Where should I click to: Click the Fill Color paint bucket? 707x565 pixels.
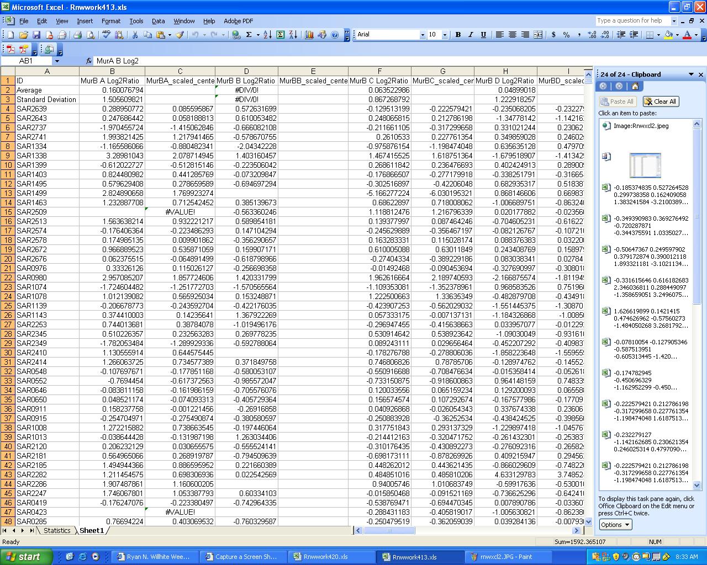coord(668,35)
